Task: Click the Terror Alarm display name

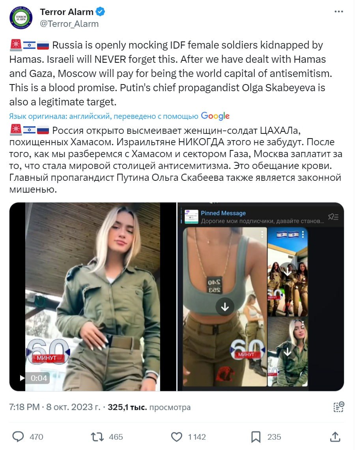Action: (x=67, y=12)
